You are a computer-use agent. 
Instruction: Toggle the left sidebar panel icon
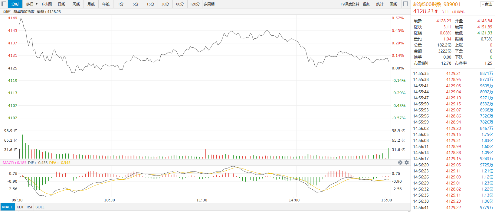[x=4, y=4]
